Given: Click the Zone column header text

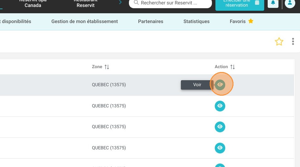Looking at the screenshot, I should (x=97, y=67).
